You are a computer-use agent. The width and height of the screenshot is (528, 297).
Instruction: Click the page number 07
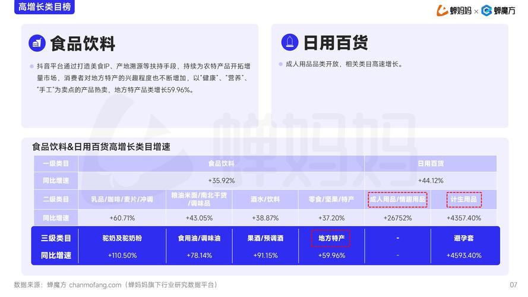[x=513, y=285]
